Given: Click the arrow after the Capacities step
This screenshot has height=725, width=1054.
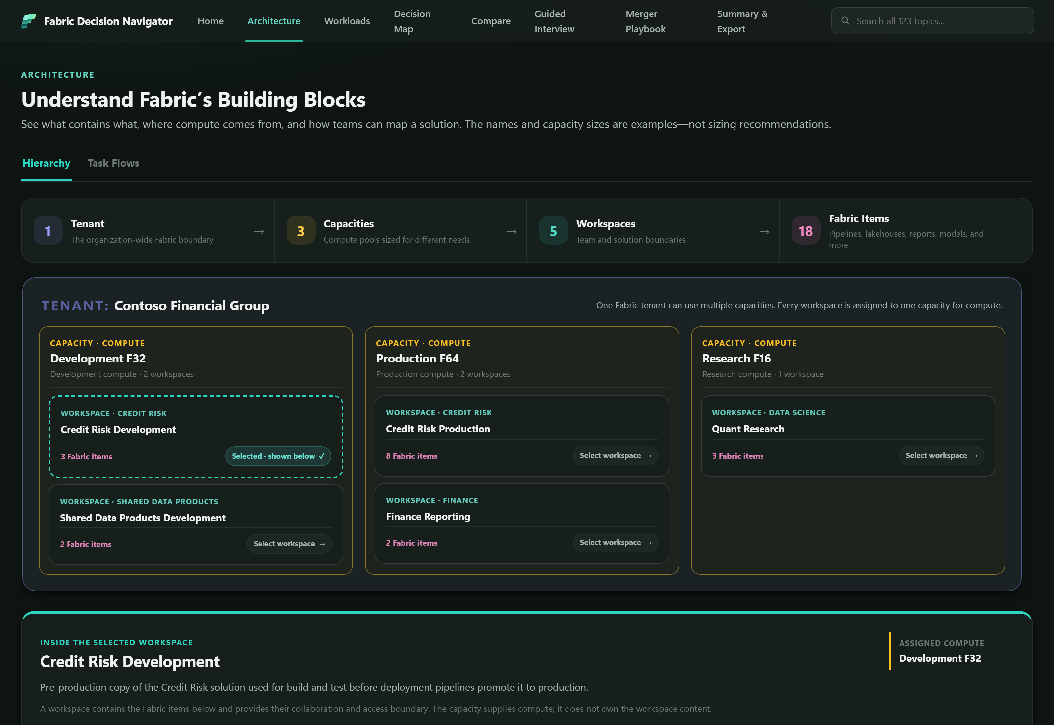Looking at the screenshot, I should point(512,232).
